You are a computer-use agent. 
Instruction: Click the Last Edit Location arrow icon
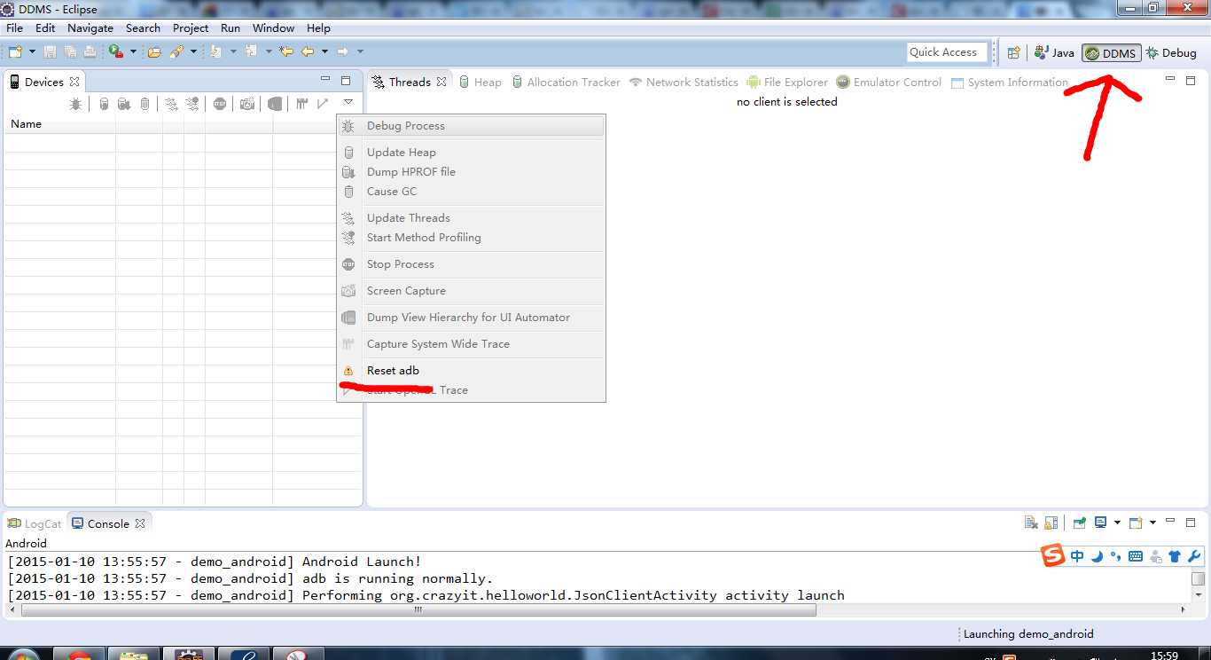286,51
